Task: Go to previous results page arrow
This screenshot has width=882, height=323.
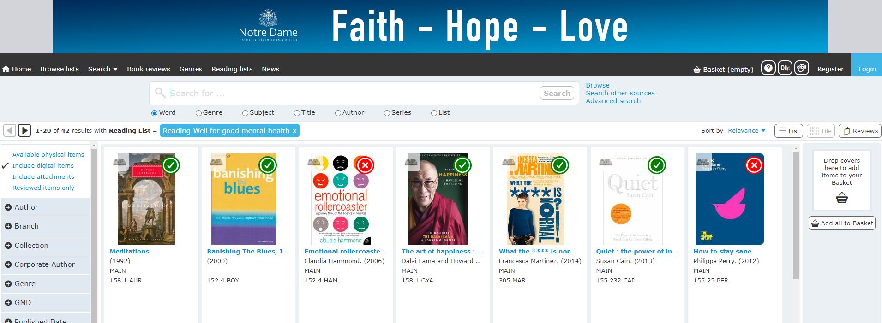Action: tap(10, 130)
